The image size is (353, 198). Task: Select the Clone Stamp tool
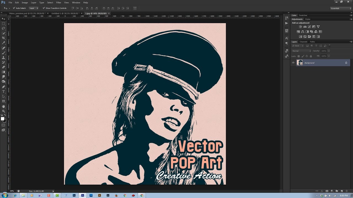coord(4,57)
